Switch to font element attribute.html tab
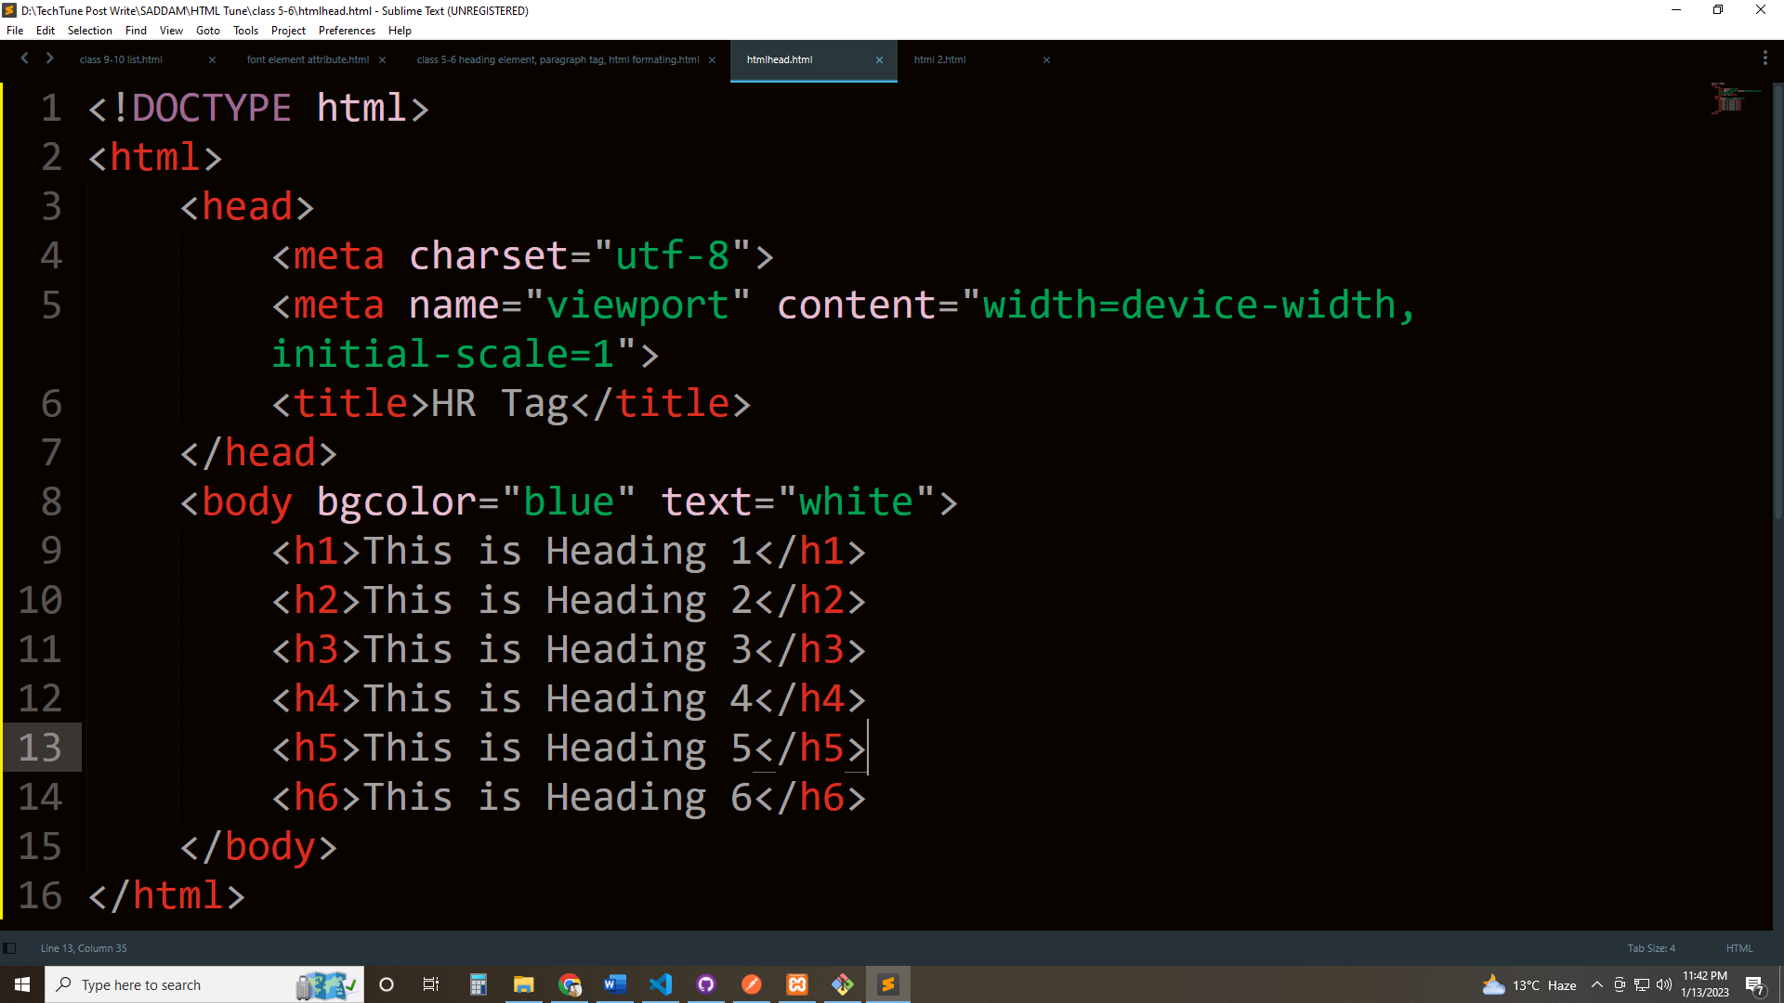 (x=308, y=59)
